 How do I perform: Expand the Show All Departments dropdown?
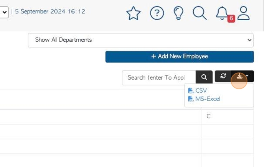141,40
